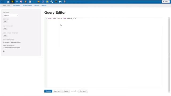Click Explain button
Screen dimensions: 171x96
[x=66, y=91]
